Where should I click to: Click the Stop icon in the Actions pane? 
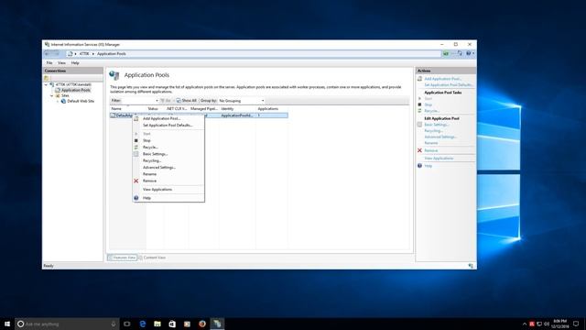point(419,104)
